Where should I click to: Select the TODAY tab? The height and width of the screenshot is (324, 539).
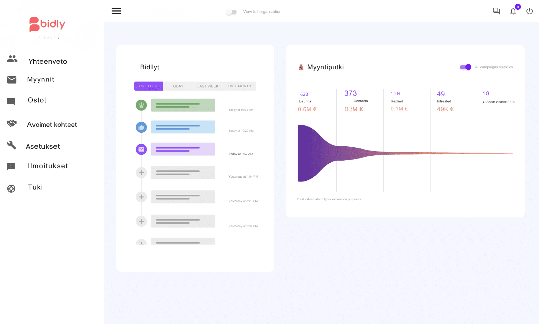coord(177,86)
